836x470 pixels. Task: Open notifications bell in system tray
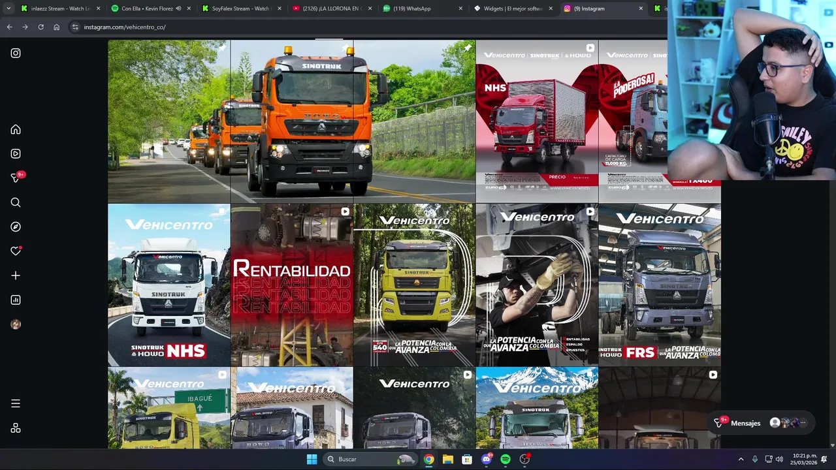pyautogui.click(x=824, y=459)
